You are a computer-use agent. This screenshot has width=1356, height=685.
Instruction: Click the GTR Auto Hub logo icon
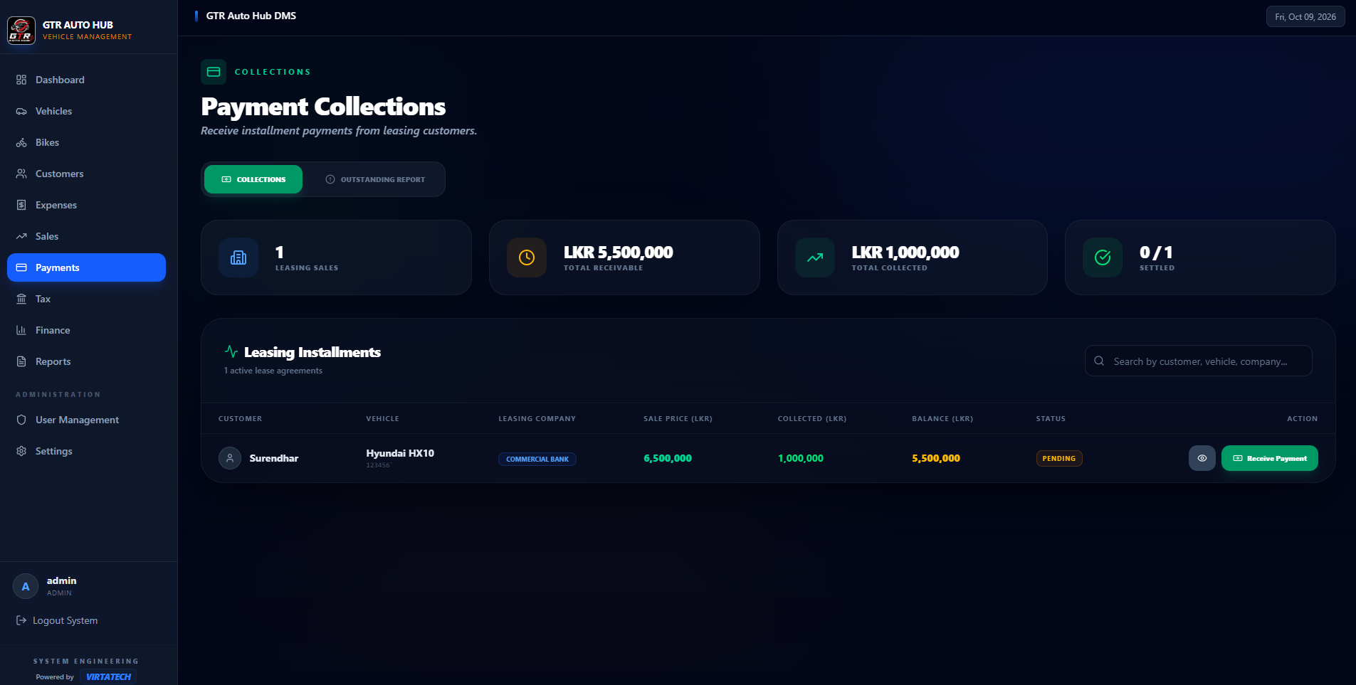pyautogui.click(x=21, y=31)
